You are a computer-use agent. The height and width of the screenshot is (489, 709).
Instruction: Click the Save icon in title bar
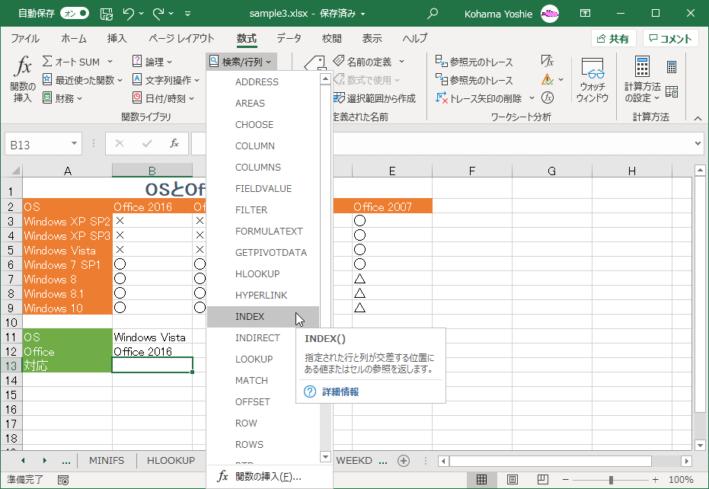[107, 14]
